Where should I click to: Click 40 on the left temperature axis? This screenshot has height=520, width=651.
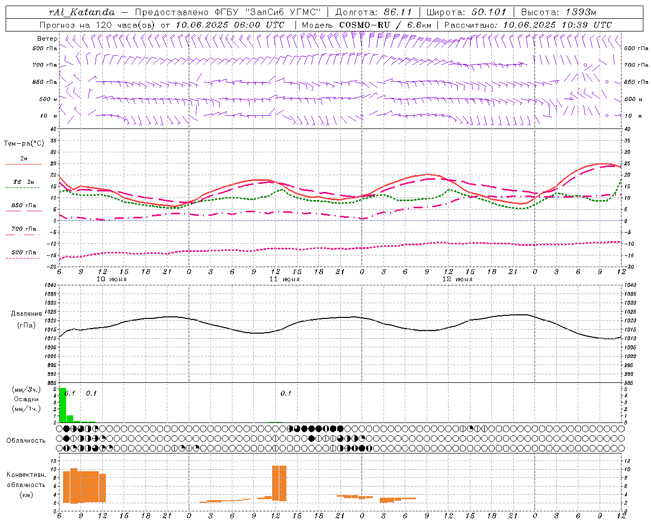[x=53, y=129]
